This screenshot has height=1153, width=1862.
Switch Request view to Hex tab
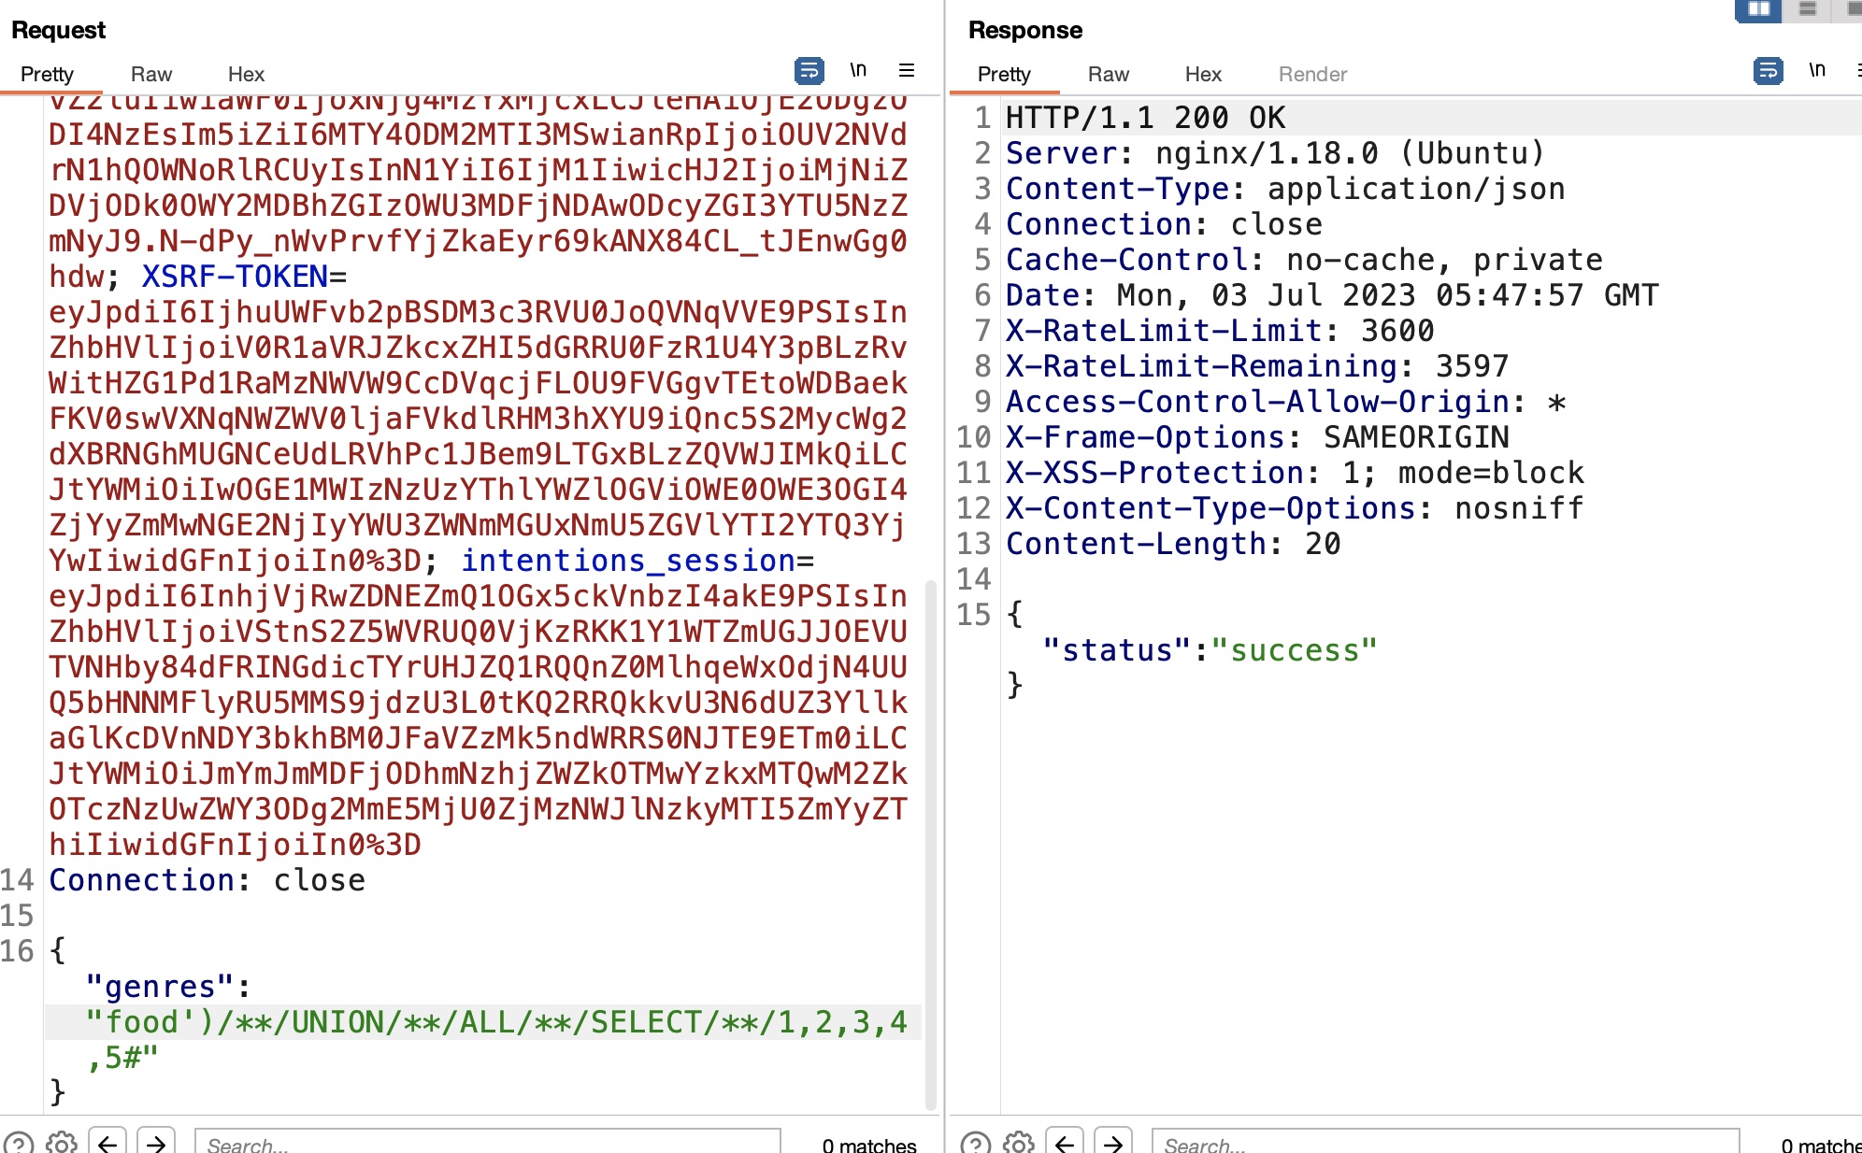click(246, 74)
